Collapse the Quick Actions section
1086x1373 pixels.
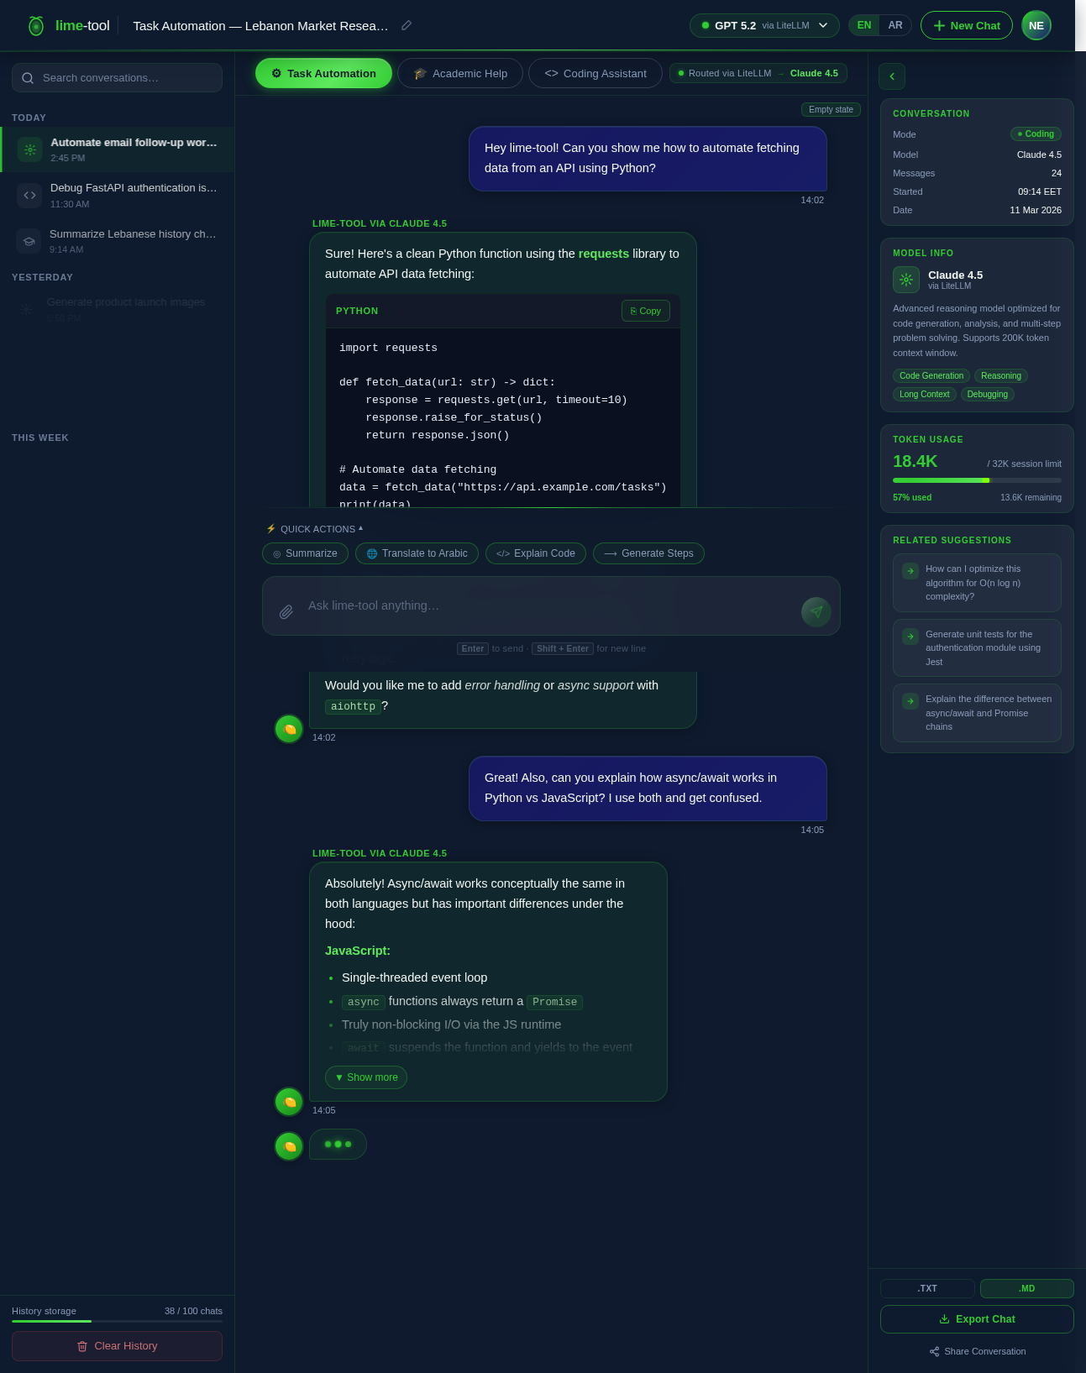360,528
